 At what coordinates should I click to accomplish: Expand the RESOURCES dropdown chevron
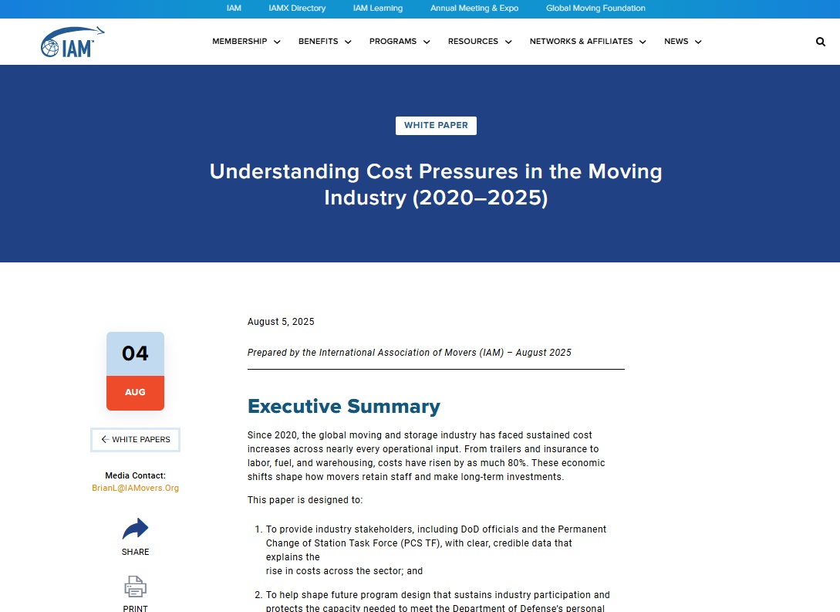point(508,42)
